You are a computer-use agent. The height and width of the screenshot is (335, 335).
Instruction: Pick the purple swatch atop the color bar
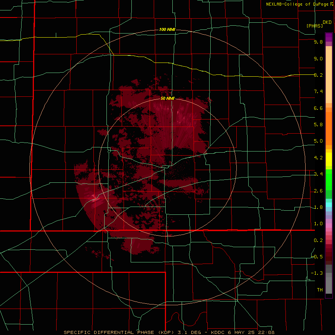coord(329,37)
